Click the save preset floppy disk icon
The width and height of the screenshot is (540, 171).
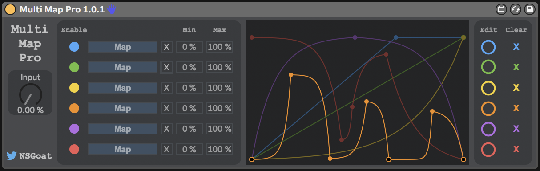pos(529,9)
